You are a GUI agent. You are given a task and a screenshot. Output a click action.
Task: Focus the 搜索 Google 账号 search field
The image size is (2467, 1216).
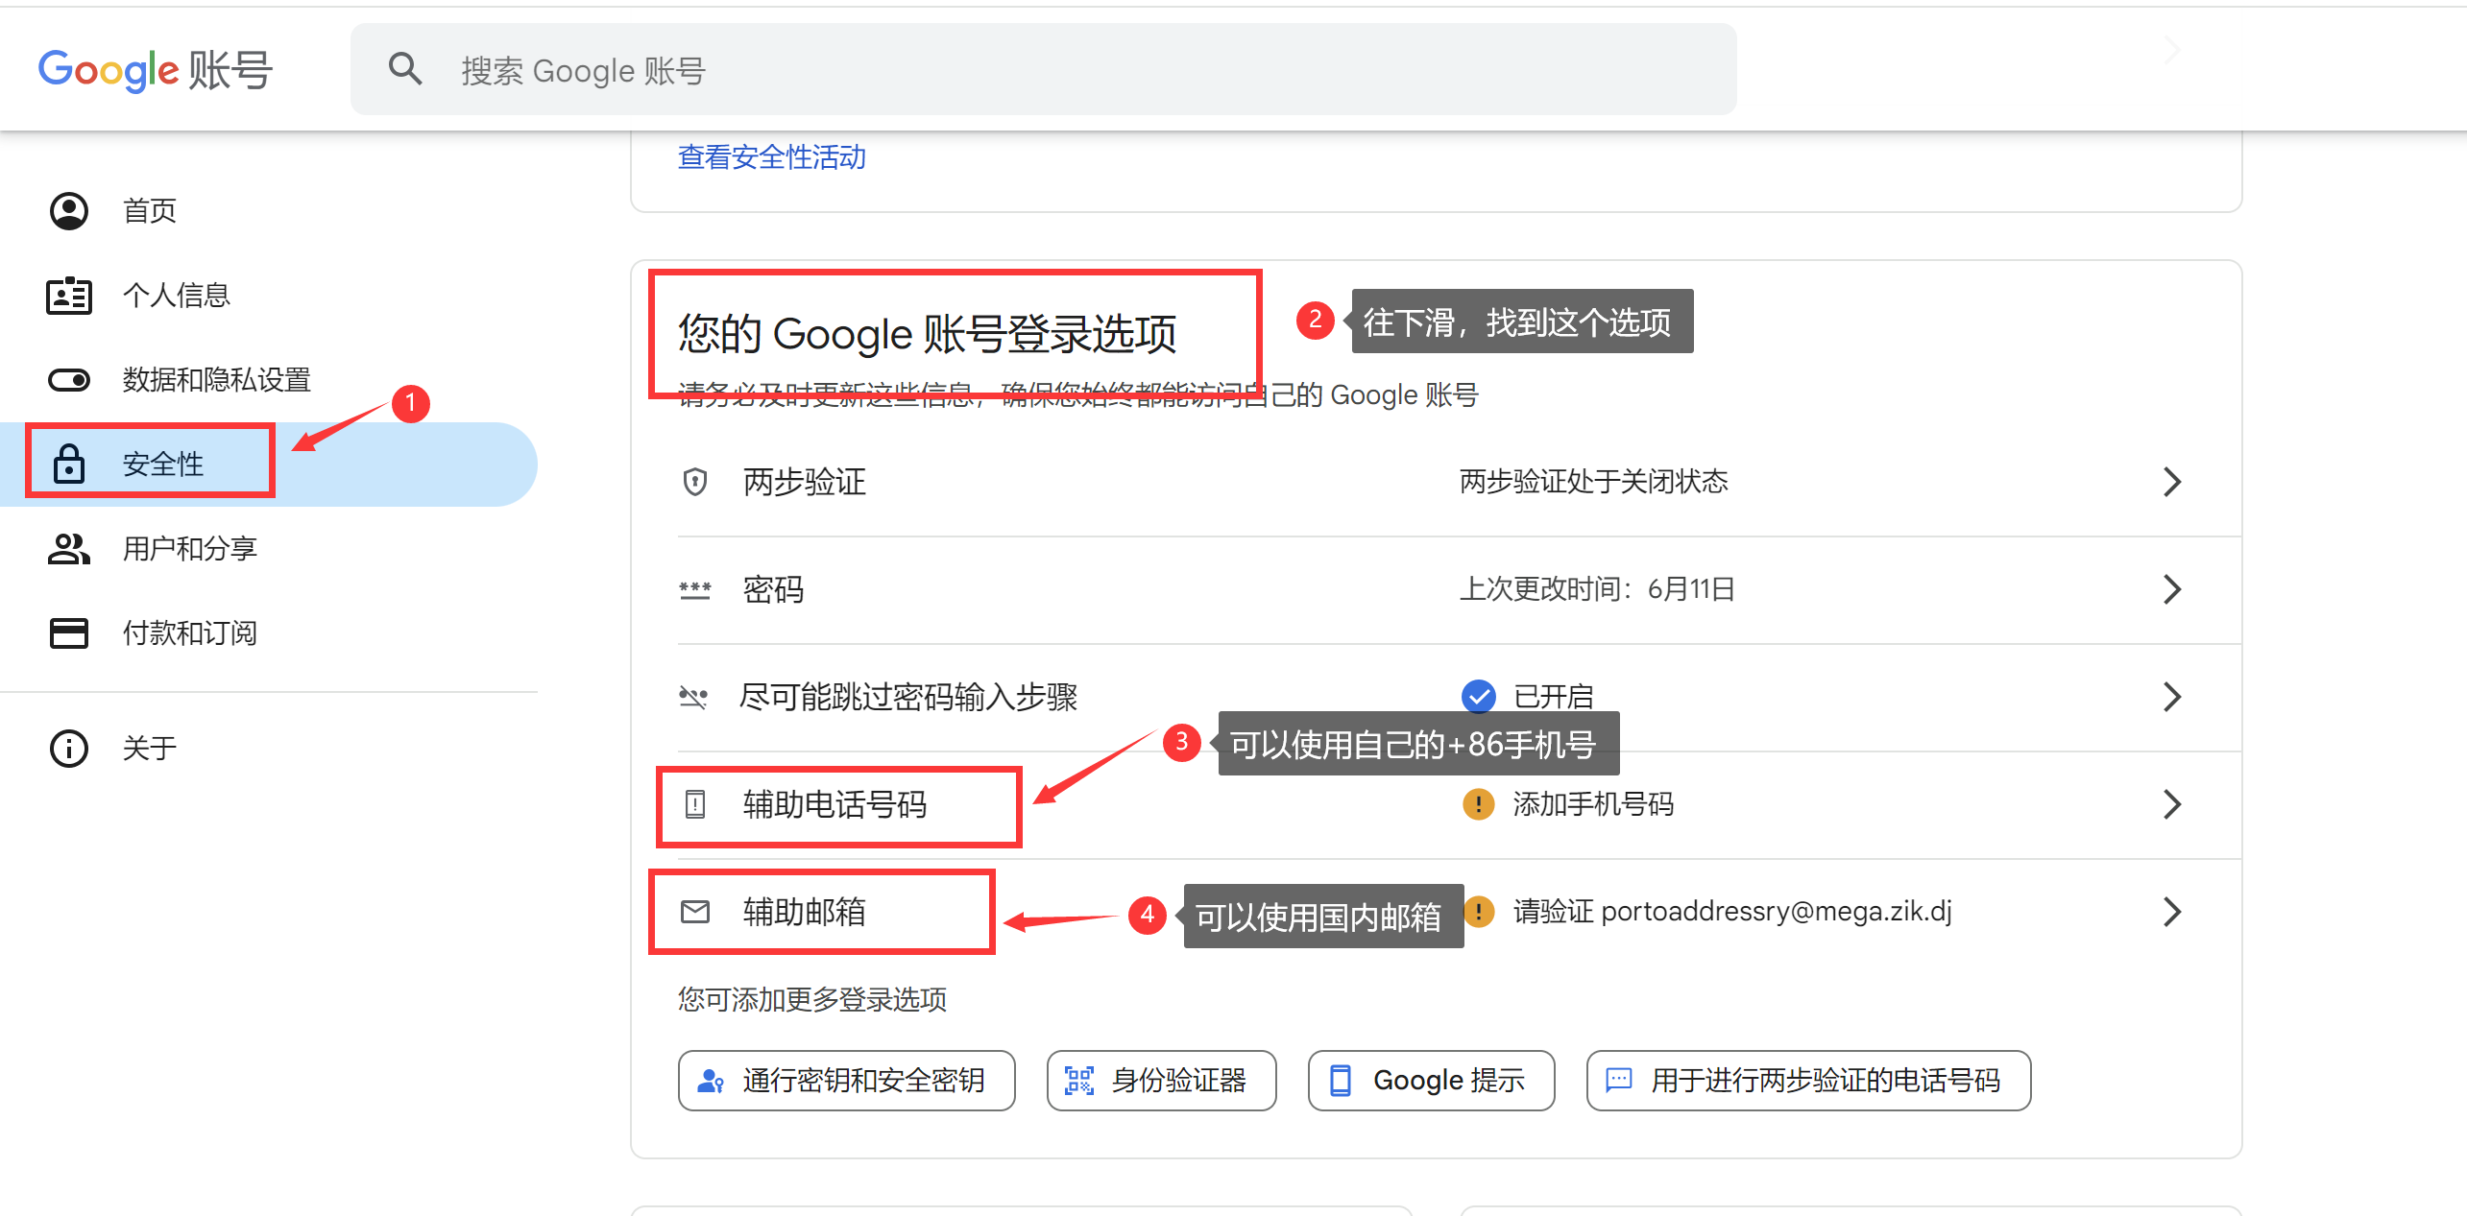(x=1056, y=70)
